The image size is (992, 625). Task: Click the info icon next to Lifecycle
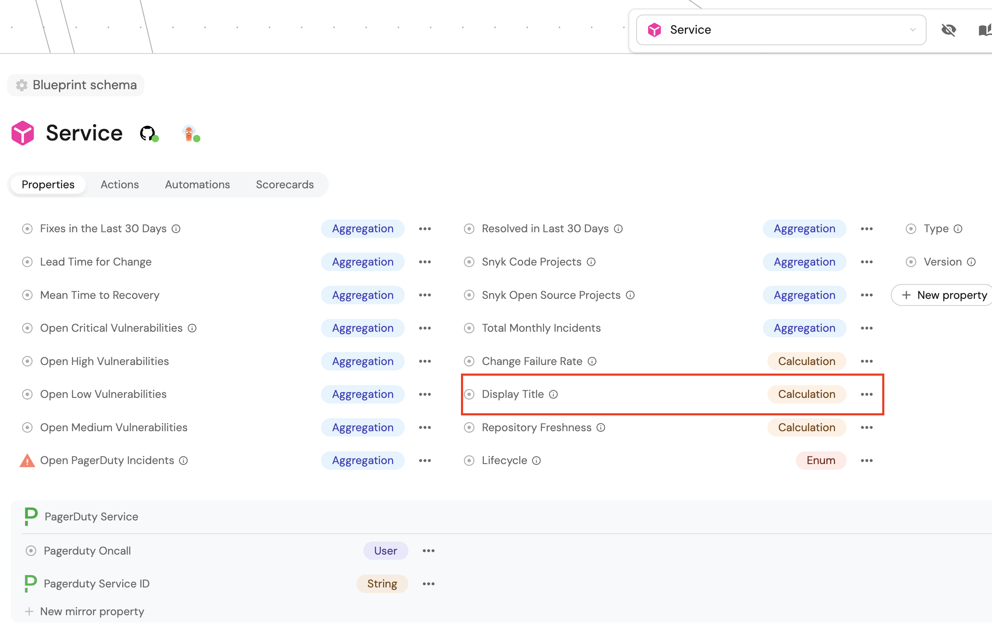pyautogui.click(x=537, y=461)
